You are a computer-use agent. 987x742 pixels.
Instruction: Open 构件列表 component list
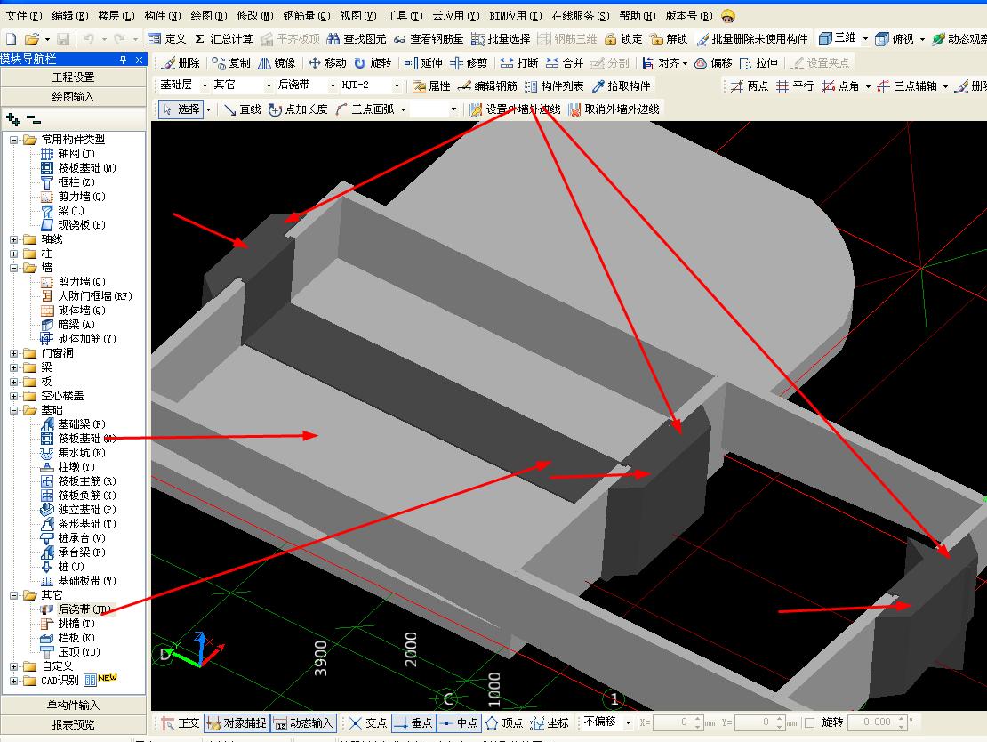[x=554, y=85]
